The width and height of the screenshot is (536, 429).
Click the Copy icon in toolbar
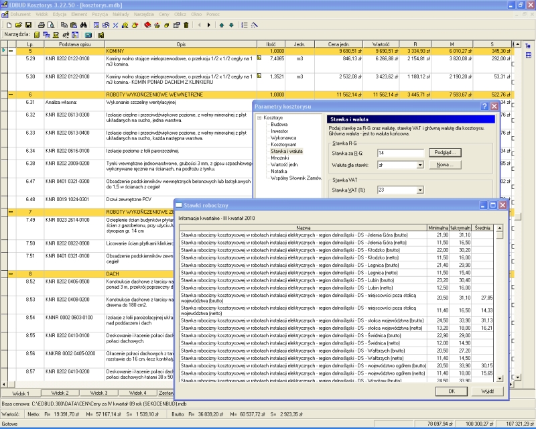pyautogui.click(x=64, y=25)
